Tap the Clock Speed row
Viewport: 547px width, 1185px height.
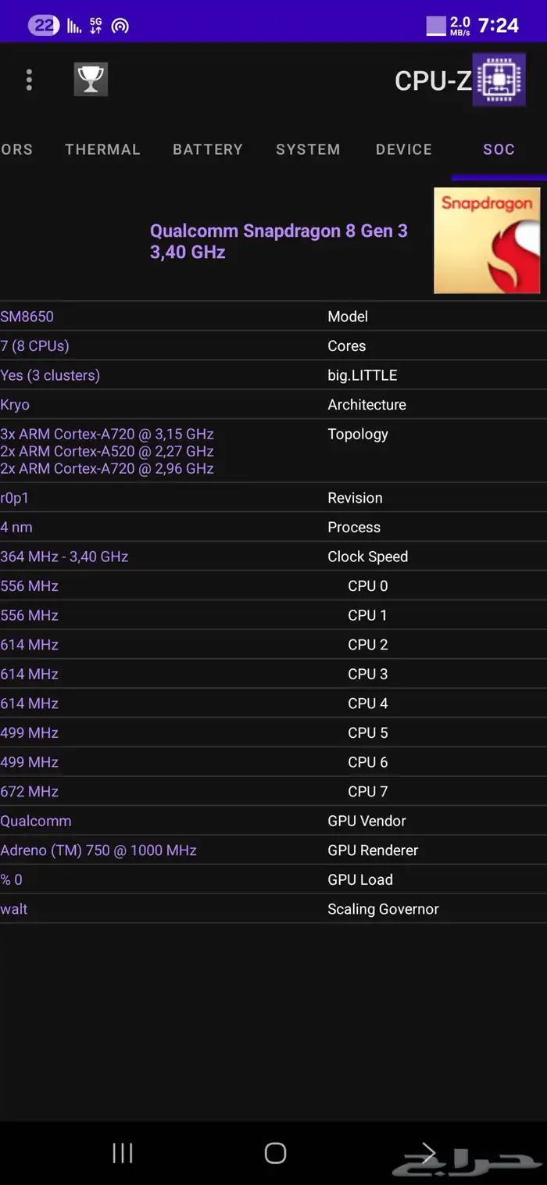click(273, 557)
